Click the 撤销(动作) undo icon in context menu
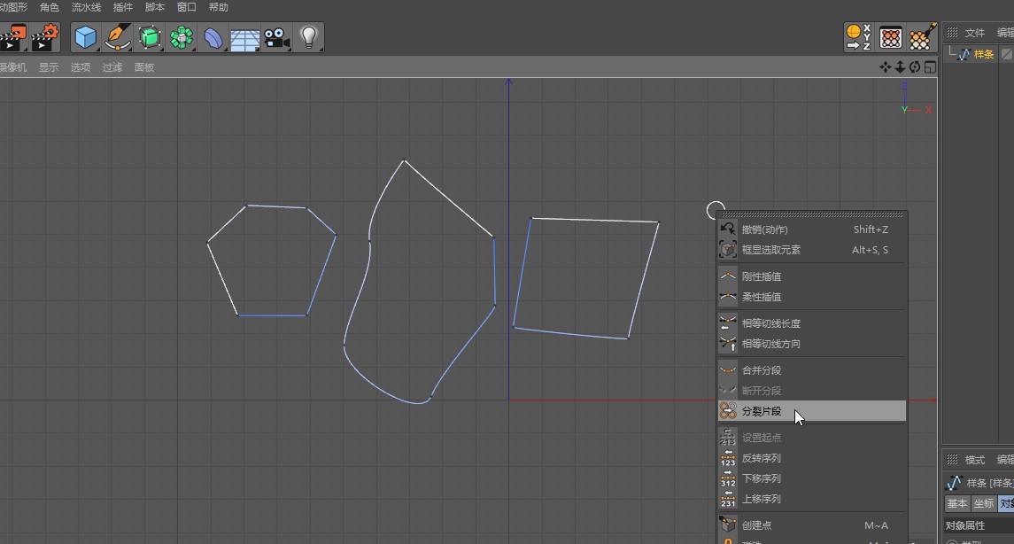 (x=728, y=229)
